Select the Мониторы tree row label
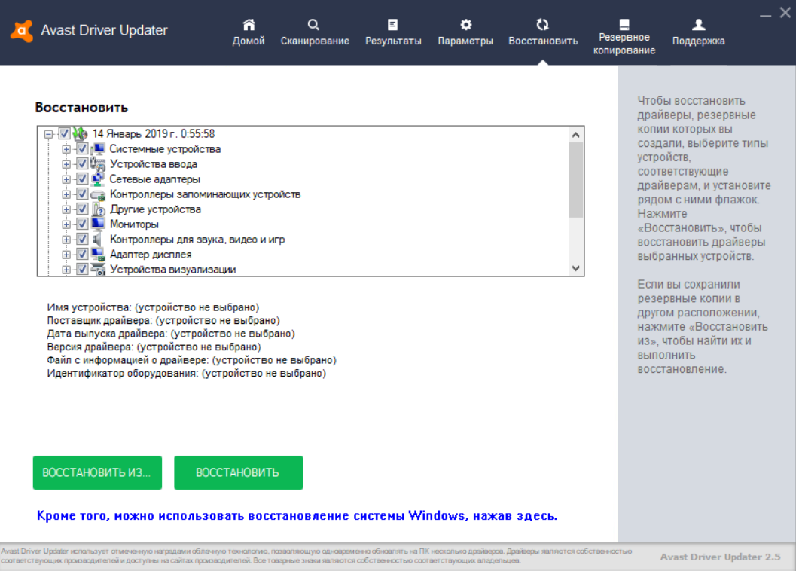The image size is (796, 571). coord(135,224)
